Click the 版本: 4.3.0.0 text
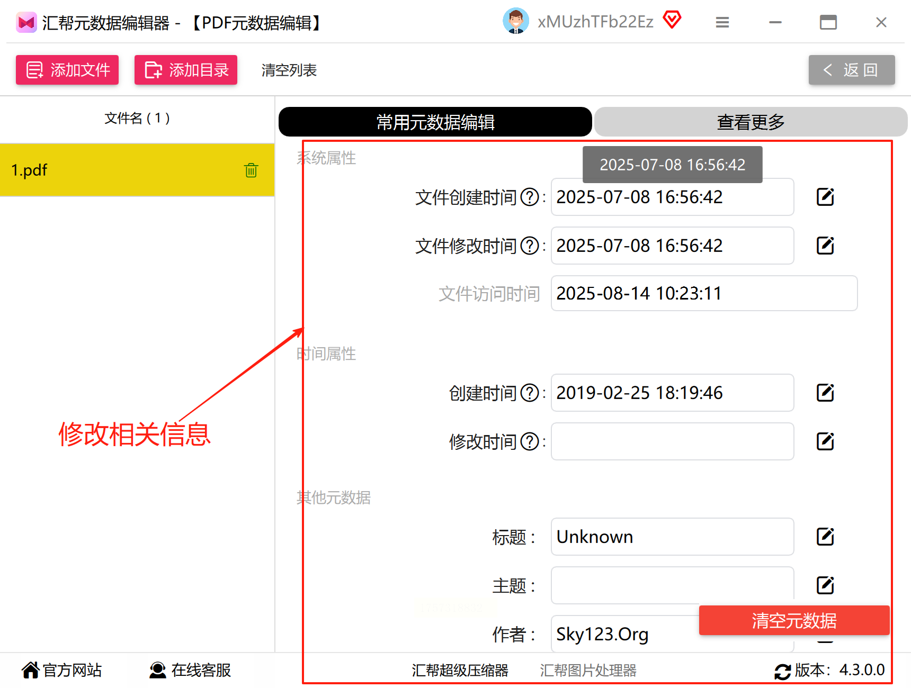The image size is (911, 688). coord(839,670)
